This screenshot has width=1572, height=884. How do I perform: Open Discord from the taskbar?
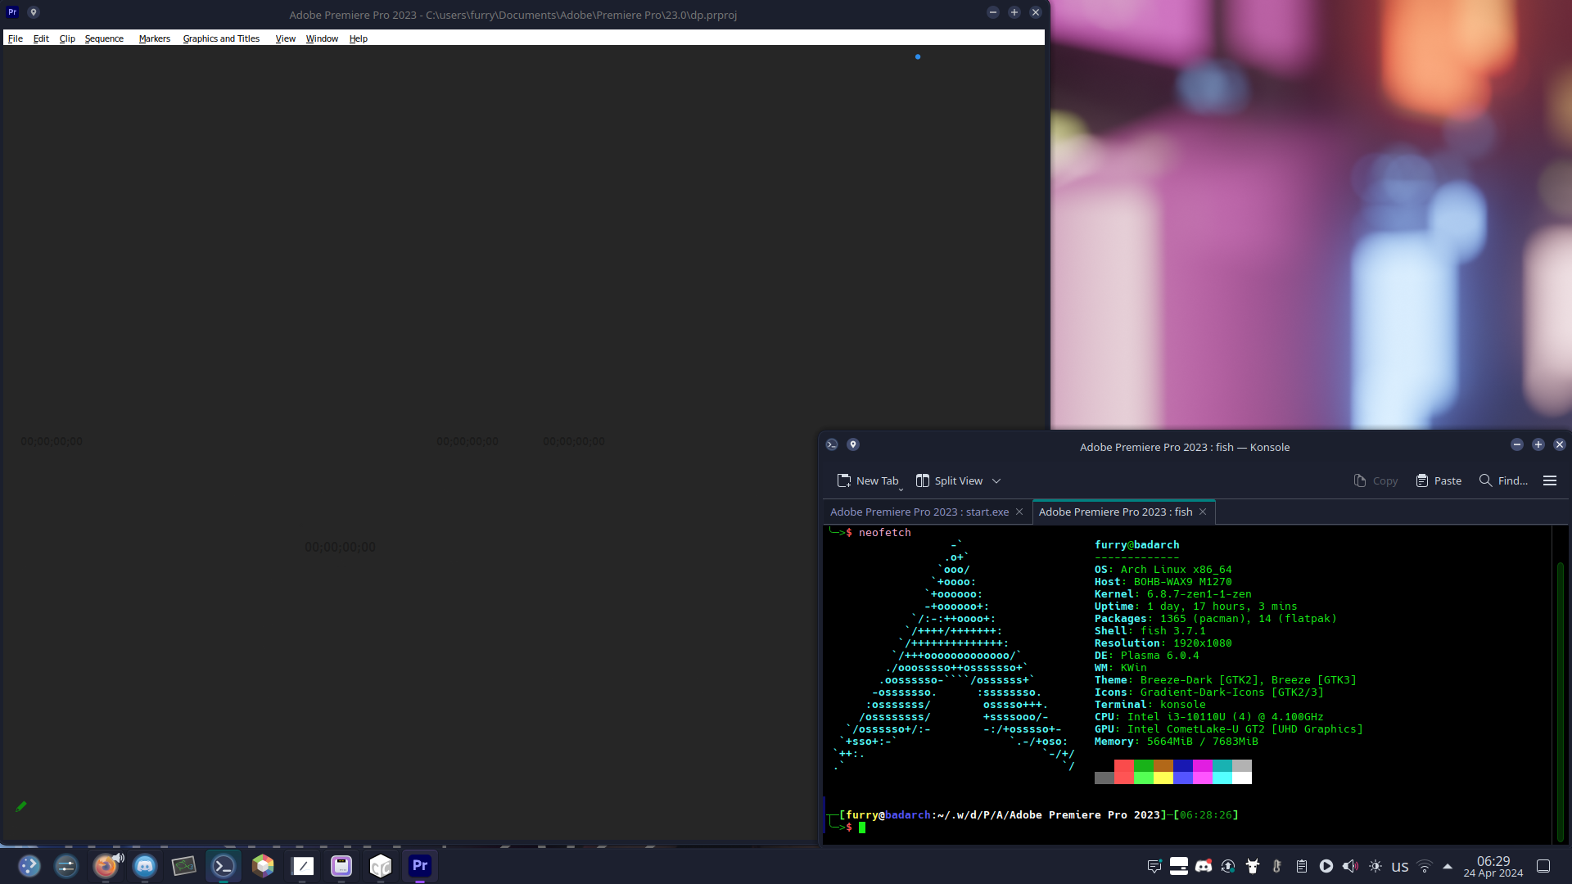pos(145,866)
